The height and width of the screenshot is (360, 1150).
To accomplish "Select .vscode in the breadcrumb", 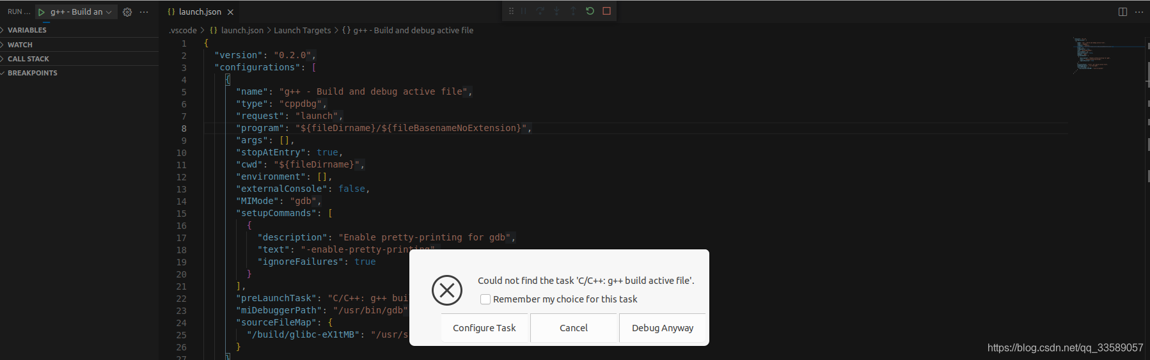I will click(183, 30).
